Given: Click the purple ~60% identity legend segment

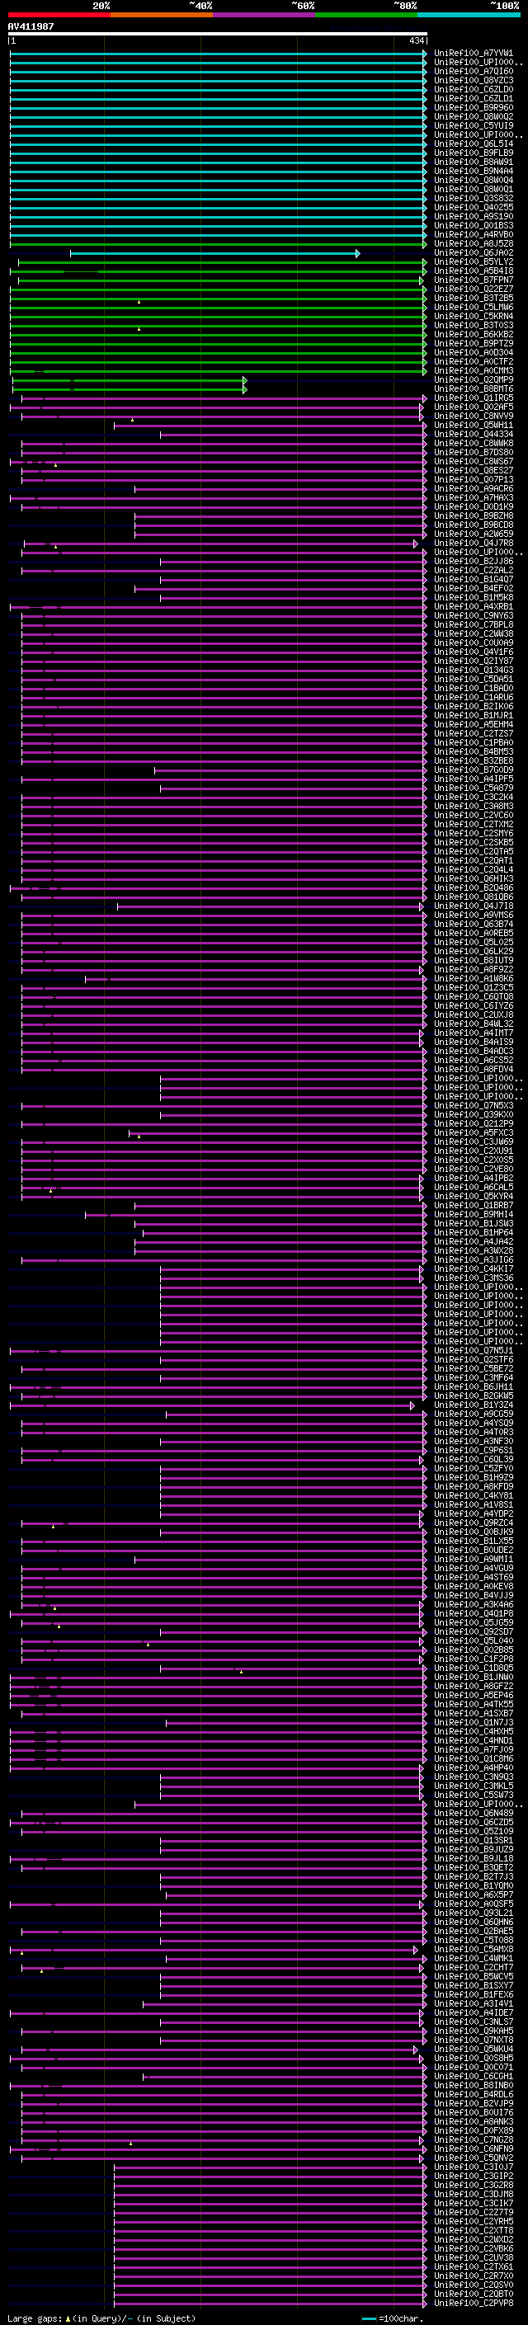Looking at the screenshot, I should pos(265,15).
